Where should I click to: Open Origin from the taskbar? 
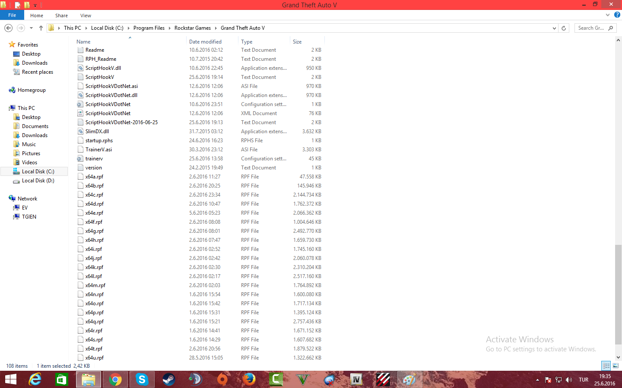click(x=222, y=379)
